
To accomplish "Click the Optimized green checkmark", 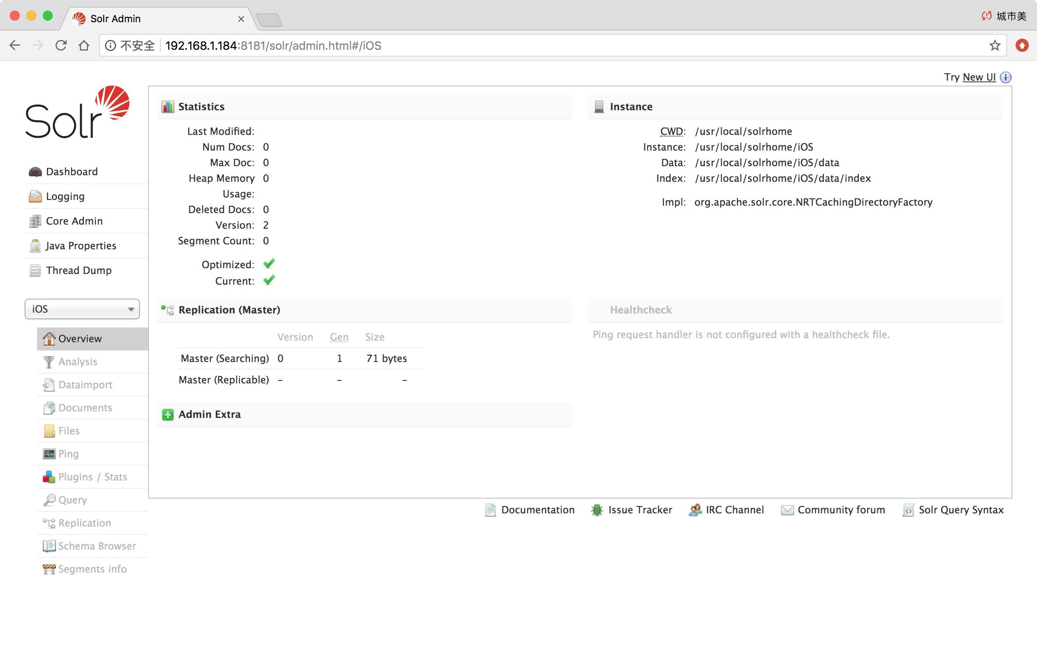I will click(x=269, y=264).
